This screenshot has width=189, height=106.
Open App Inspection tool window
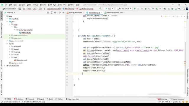(72, 99)
